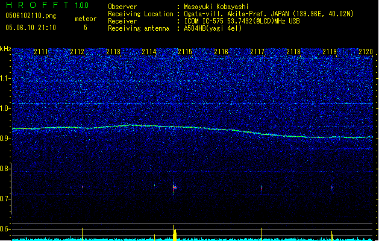379x241 pixels.
Task: Click the Receiving Location label
Action: click(140, 14)
